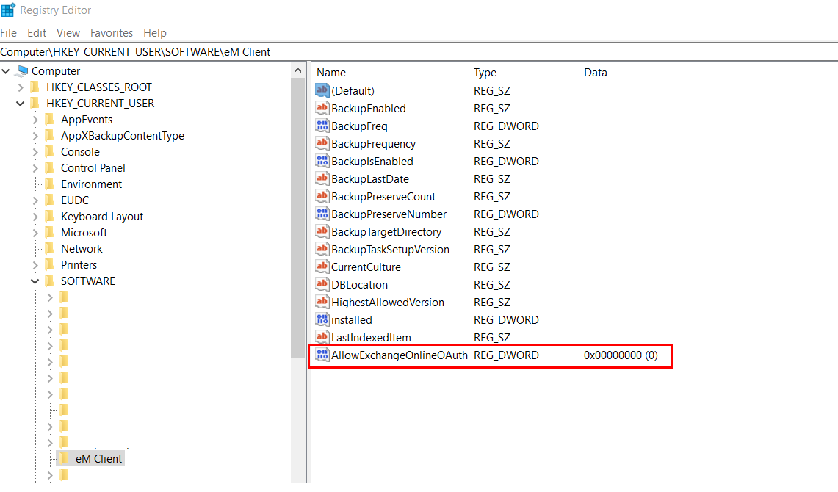Click the (Default) string value icon
The image size is (838, 492).
tap(322, 90)
